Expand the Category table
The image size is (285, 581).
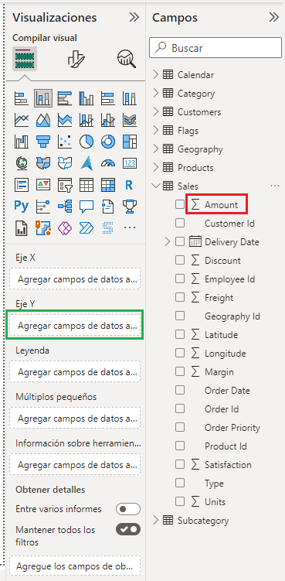click(156, 94)
